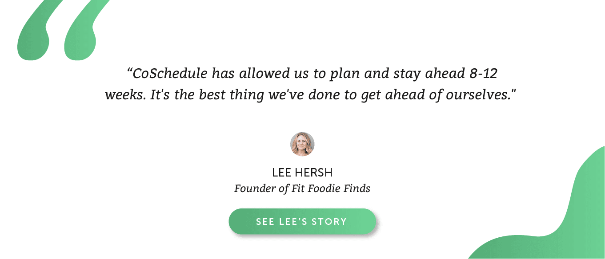Screen dimensions: 605x259
Task: Click the See Lee's Story button
Action: tap(302, 221)
